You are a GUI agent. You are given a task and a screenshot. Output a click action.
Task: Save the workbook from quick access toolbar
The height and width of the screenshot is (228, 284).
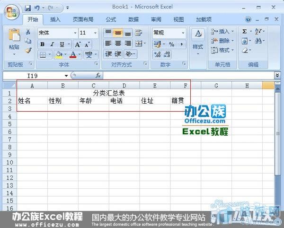[27, 8]
